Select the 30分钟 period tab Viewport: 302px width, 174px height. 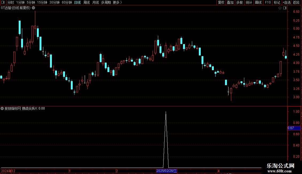[54, 2]
